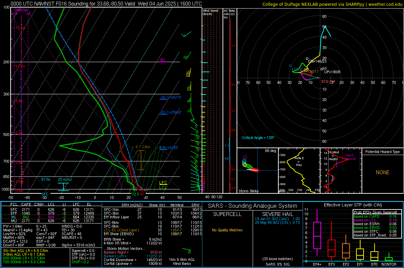Click the "Storm Slinky" label
404x268 pixels.
click(248, 191)
